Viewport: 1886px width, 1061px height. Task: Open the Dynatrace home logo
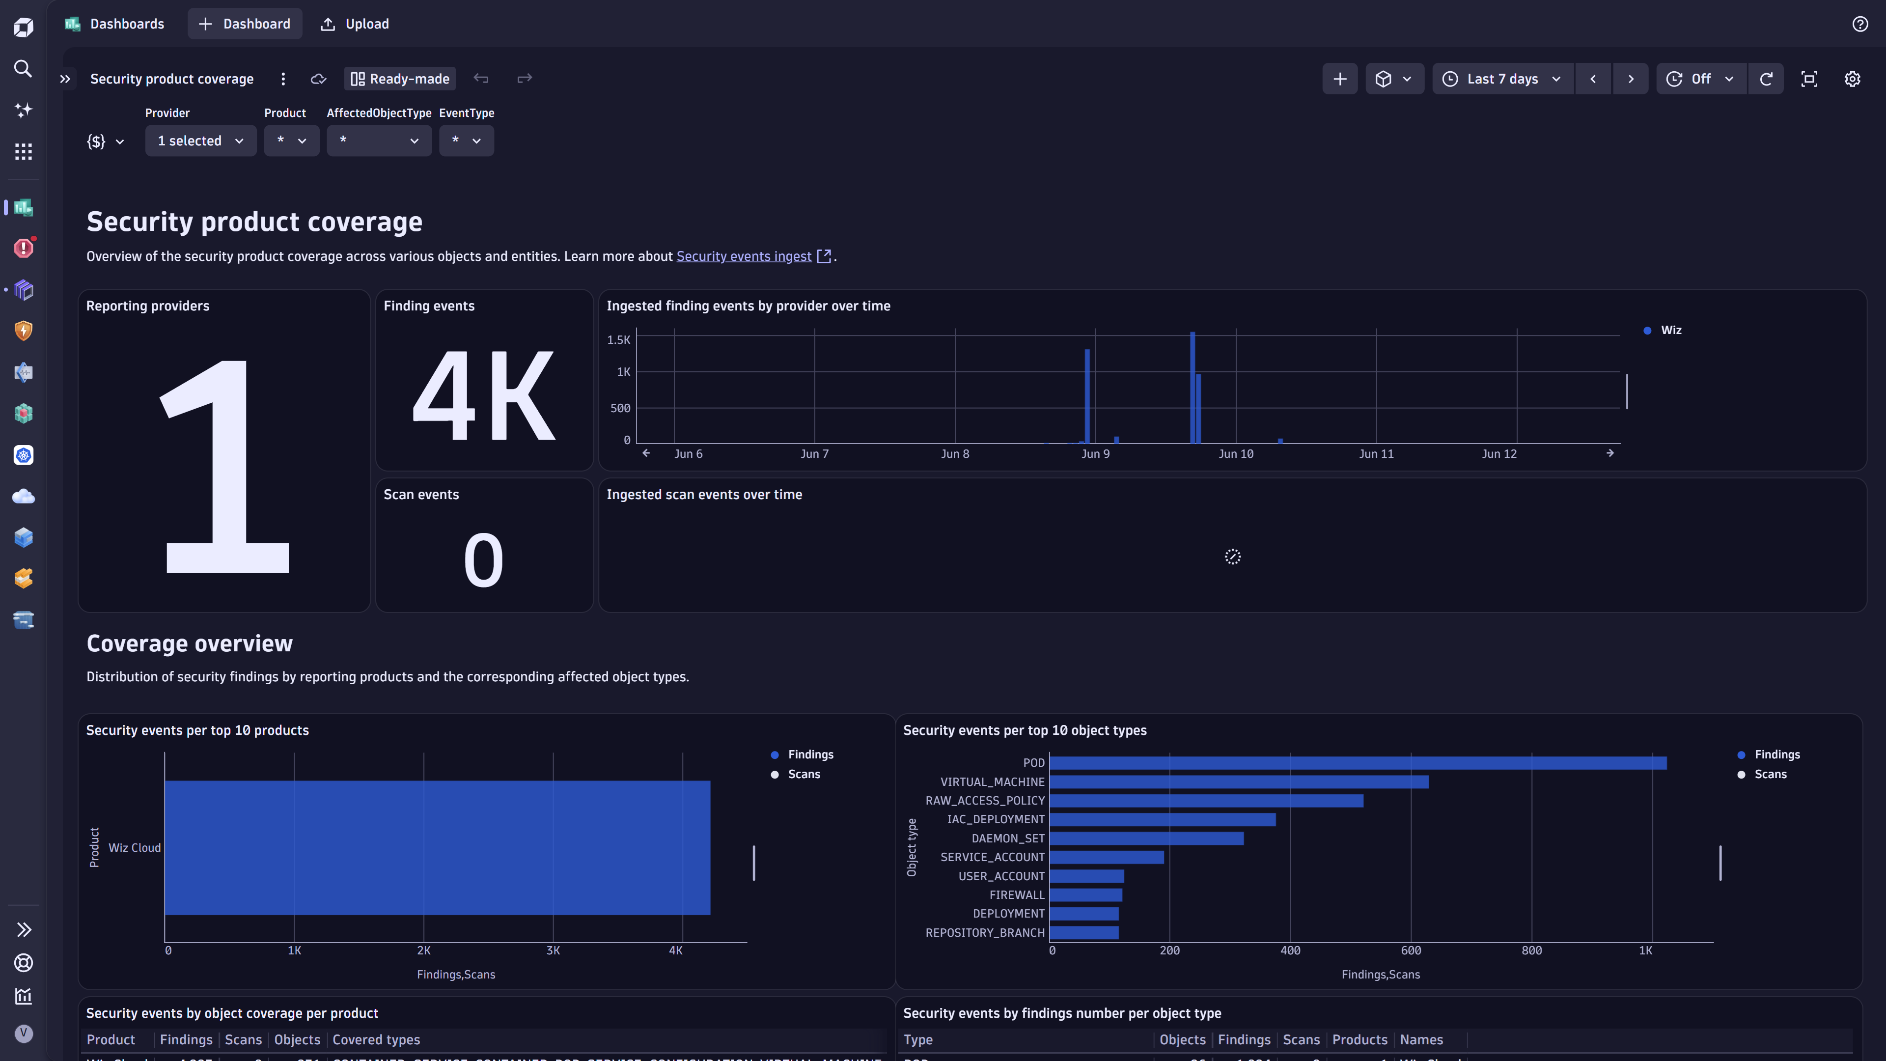[24, 27]
